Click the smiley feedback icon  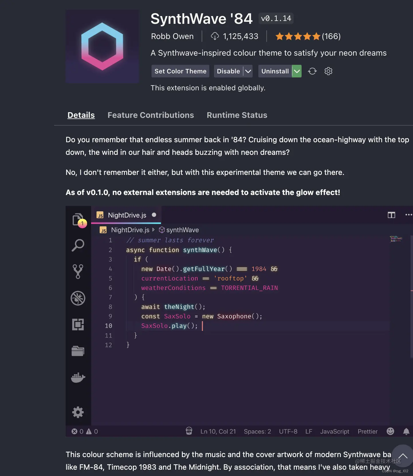[x=390, y=431]
